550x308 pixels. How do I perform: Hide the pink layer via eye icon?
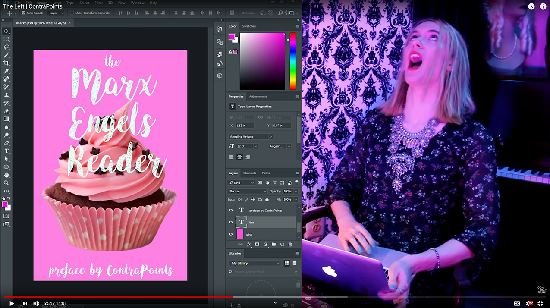pyautogui.click(x=231, y=234)
